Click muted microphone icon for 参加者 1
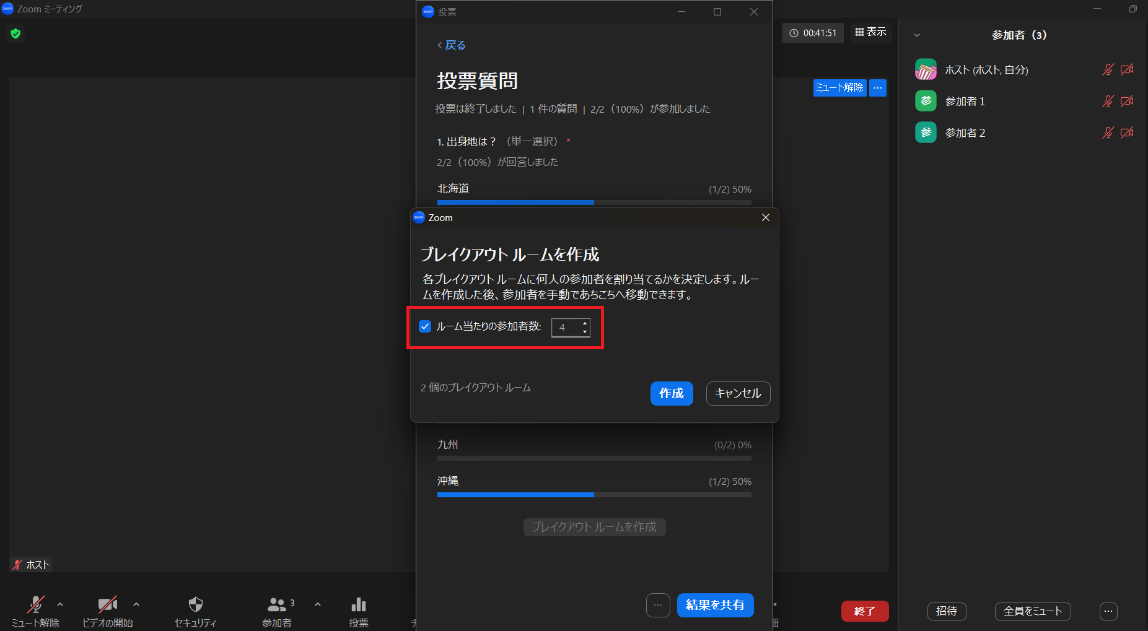 1108,101
